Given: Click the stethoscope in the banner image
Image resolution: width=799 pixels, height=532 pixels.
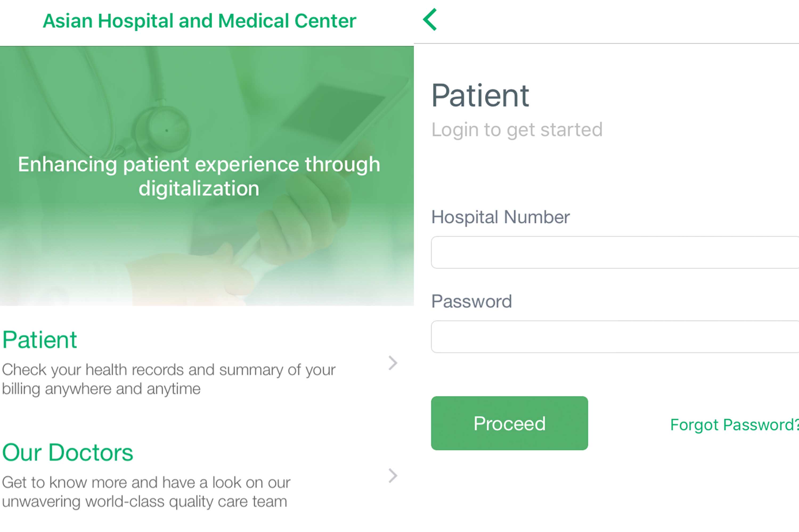Looking at the screenshot, I should point(163,129).
